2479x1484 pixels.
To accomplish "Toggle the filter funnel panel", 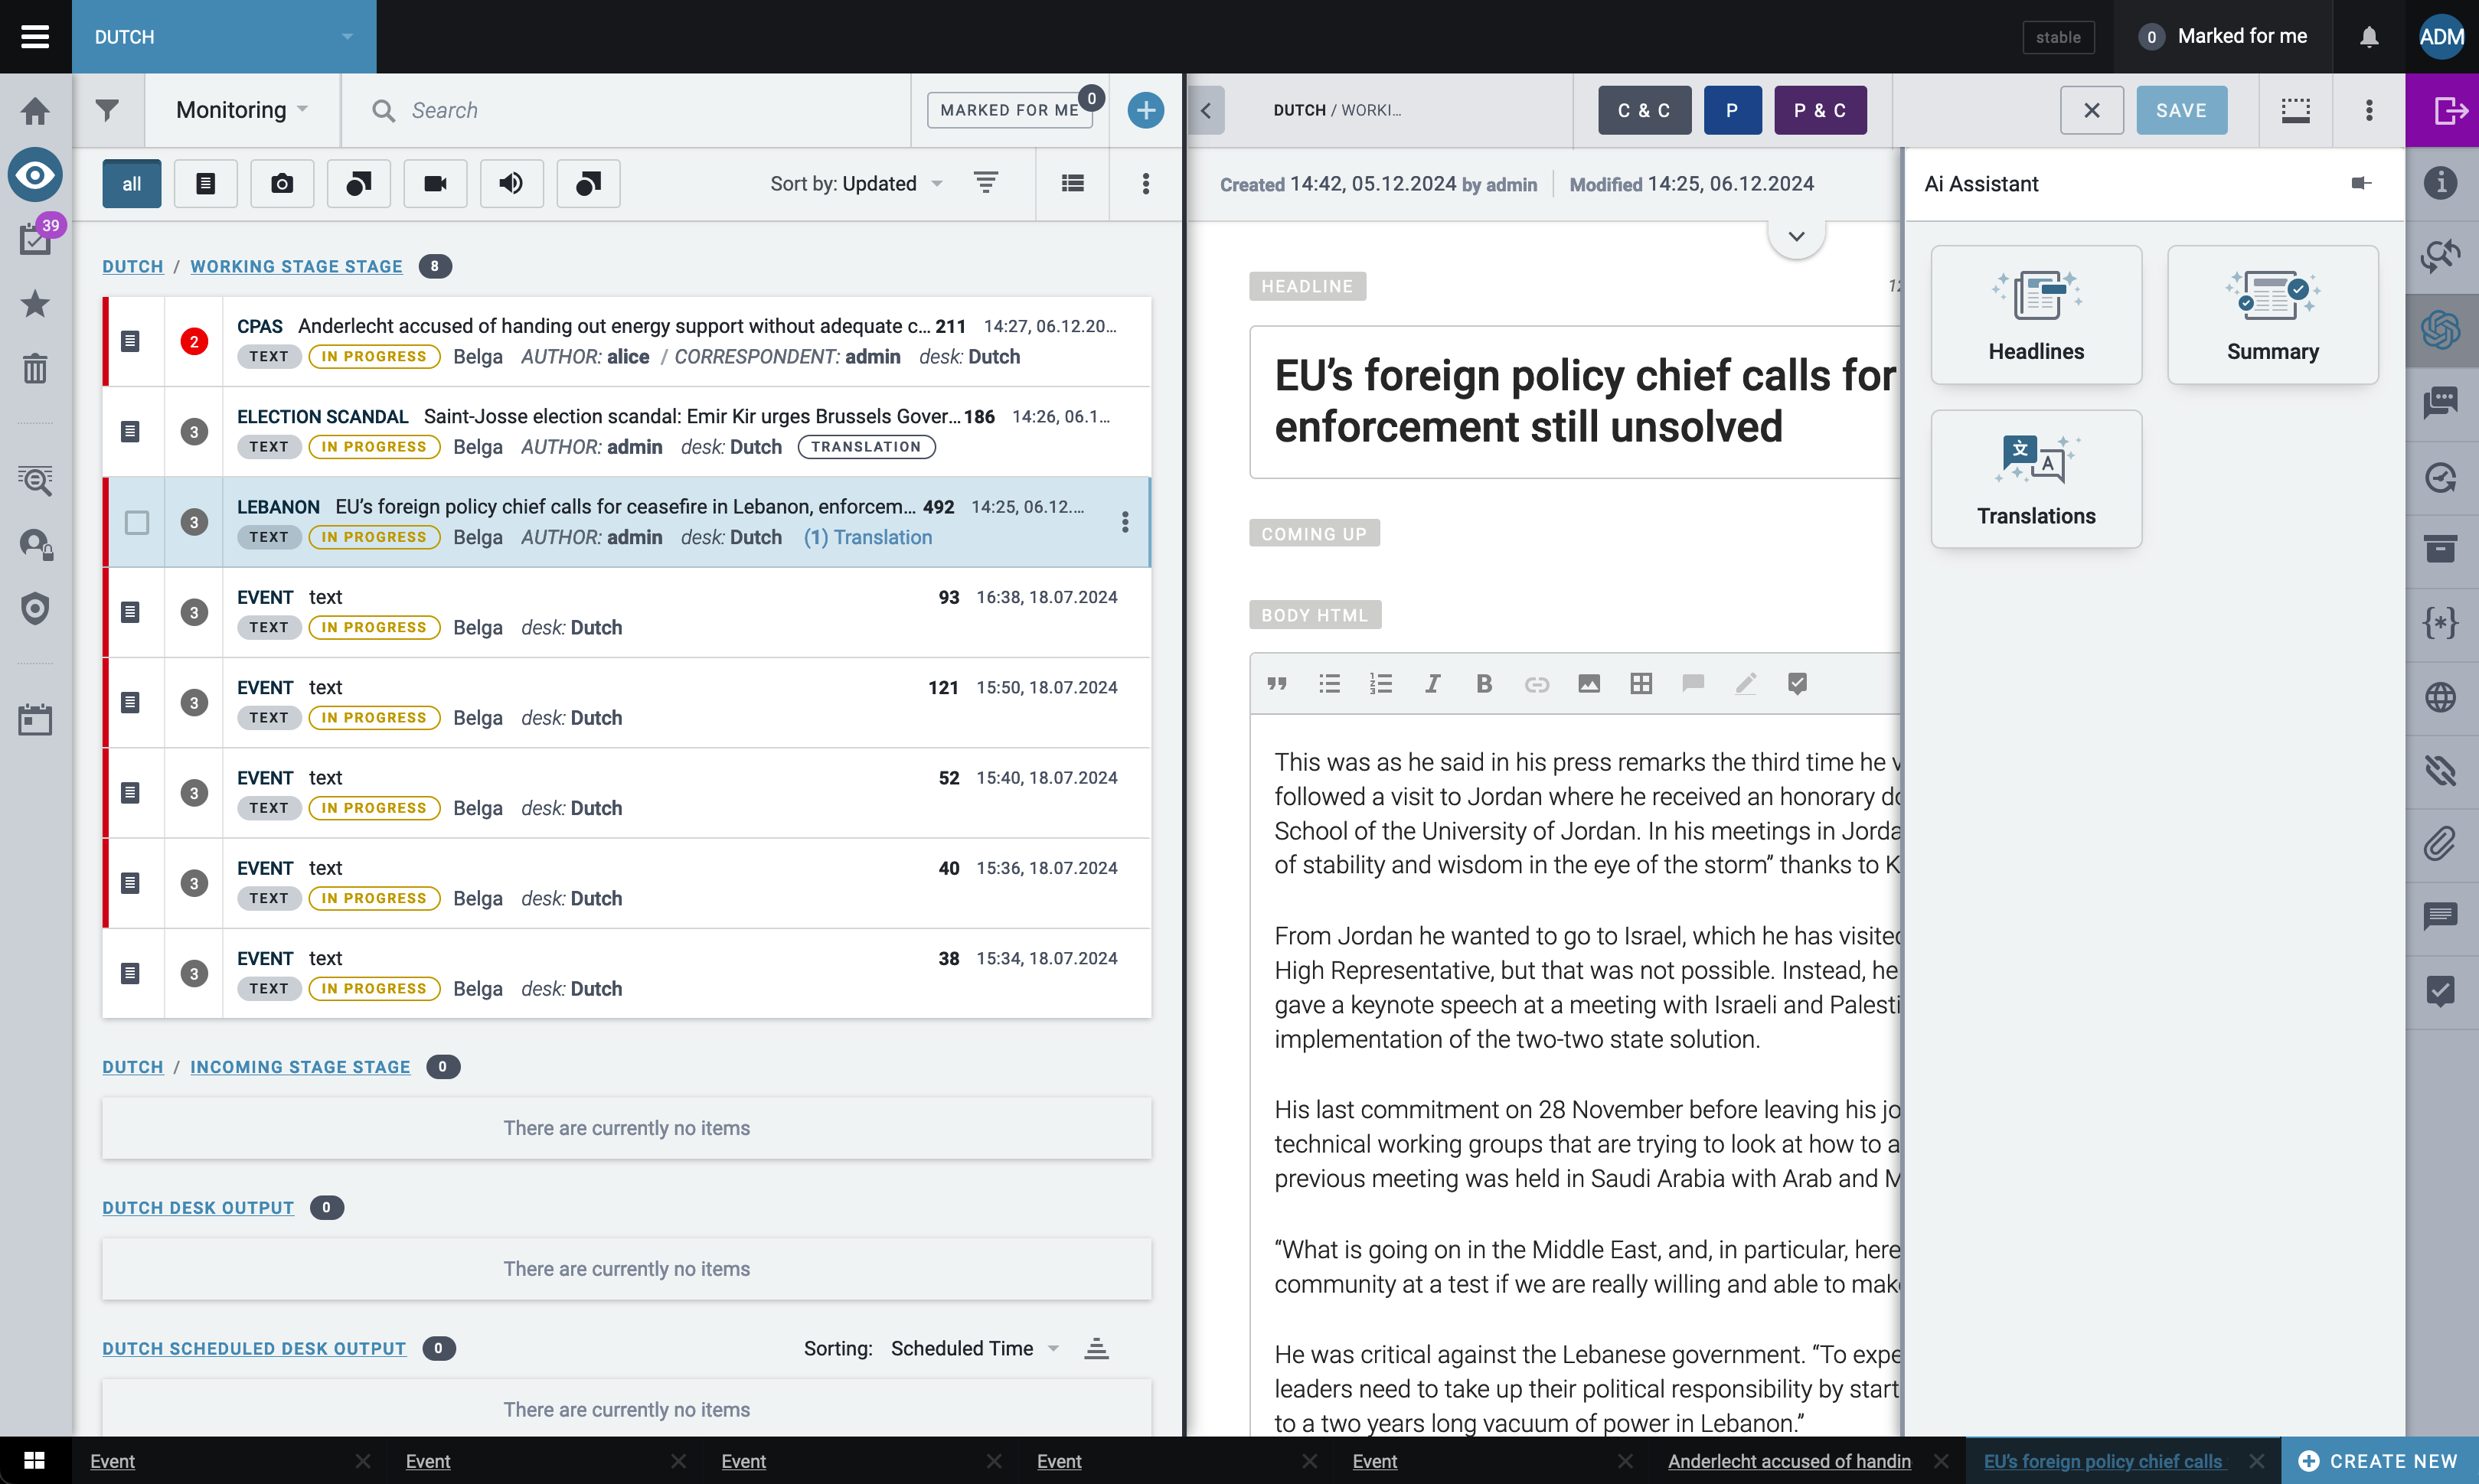I will (x=107, y=110).
